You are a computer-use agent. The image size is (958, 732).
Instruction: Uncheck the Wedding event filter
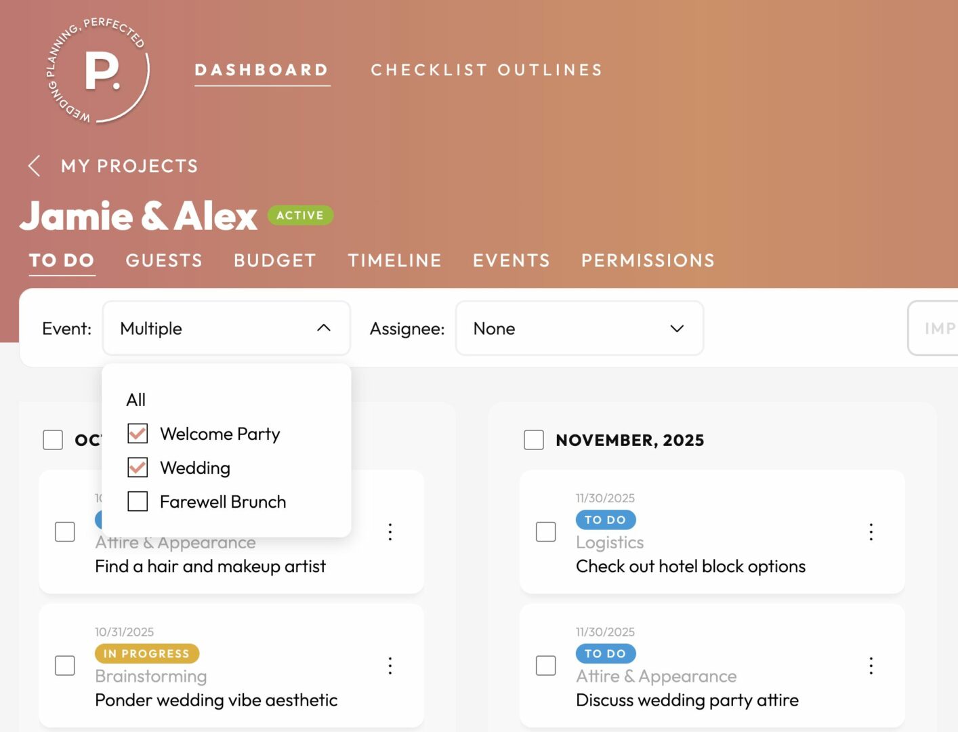138,468
